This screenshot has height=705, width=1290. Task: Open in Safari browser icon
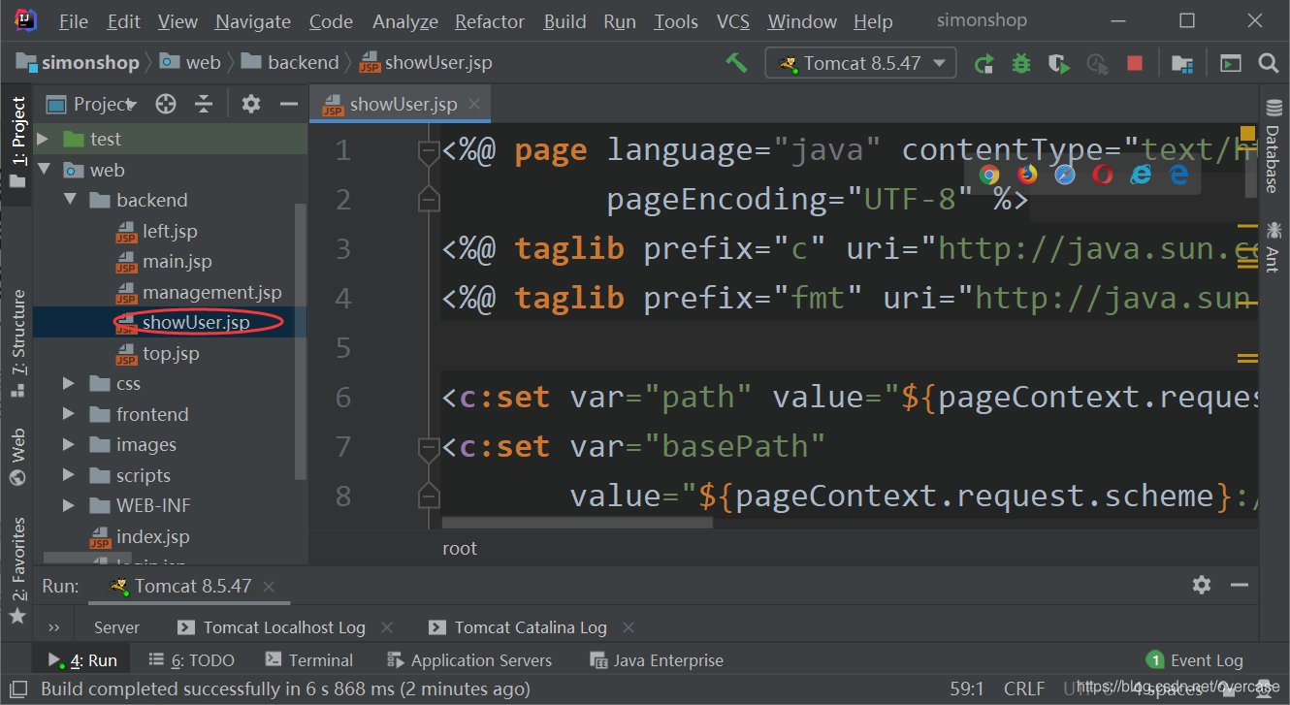click(1065, 175)
